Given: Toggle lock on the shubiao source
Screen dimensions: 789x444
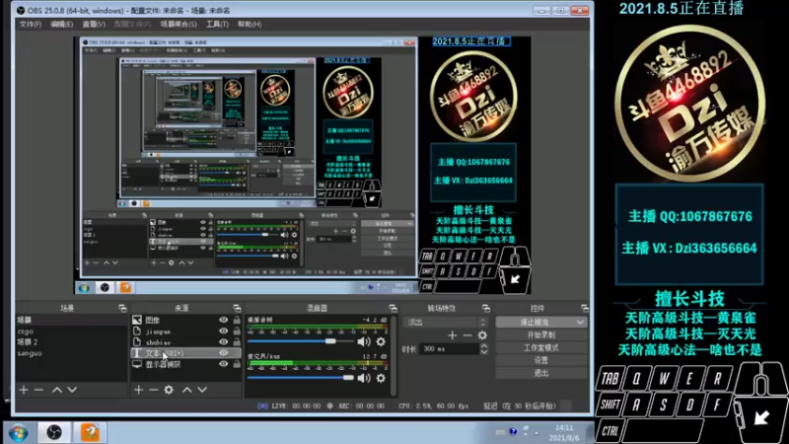Looking at the screenshot, I should click(x=237, y=342).
